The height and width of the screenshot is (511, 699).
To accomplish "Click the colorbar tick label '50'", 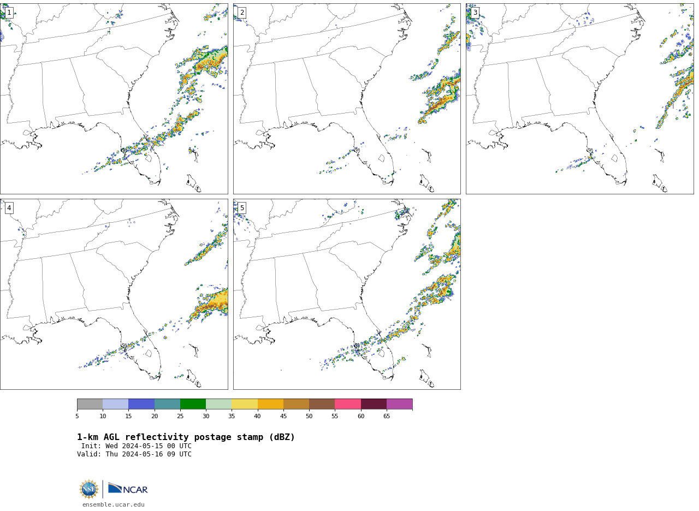I will [x=309, y=417].
